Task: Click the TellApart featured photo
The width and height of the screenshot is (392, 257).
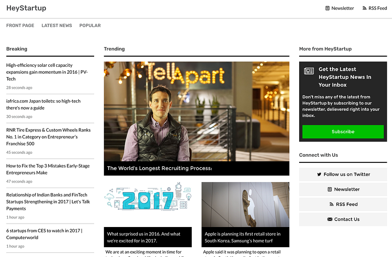Action: click(x=196, y=111)
